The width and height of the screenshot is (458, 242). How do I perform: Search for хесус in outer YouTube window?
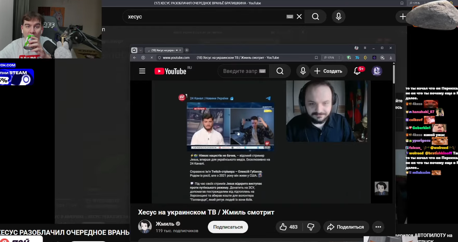[315, 17]
